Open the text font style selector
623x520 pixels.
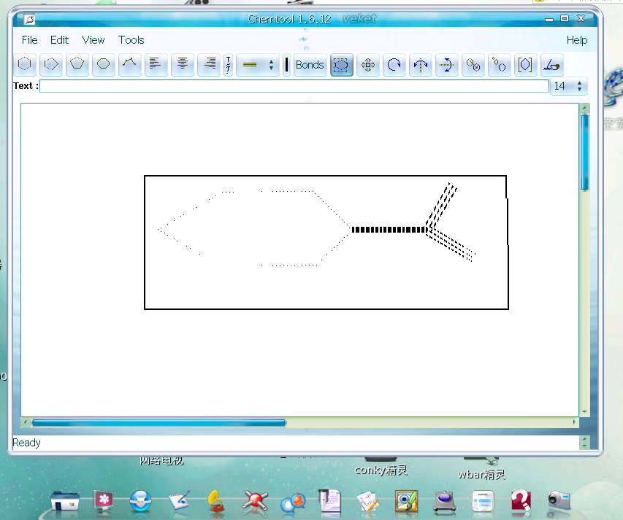[x=228, y=65]
